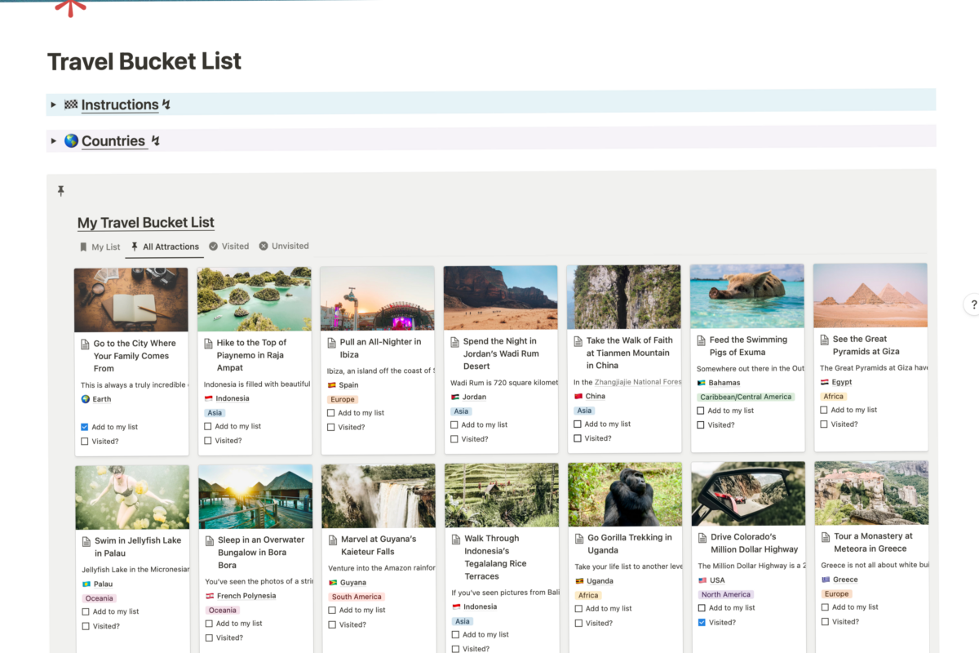Enable Add to my list on Wadi Rum card
The width and height of the screenshot is (979, 653).
coord(454,424)
